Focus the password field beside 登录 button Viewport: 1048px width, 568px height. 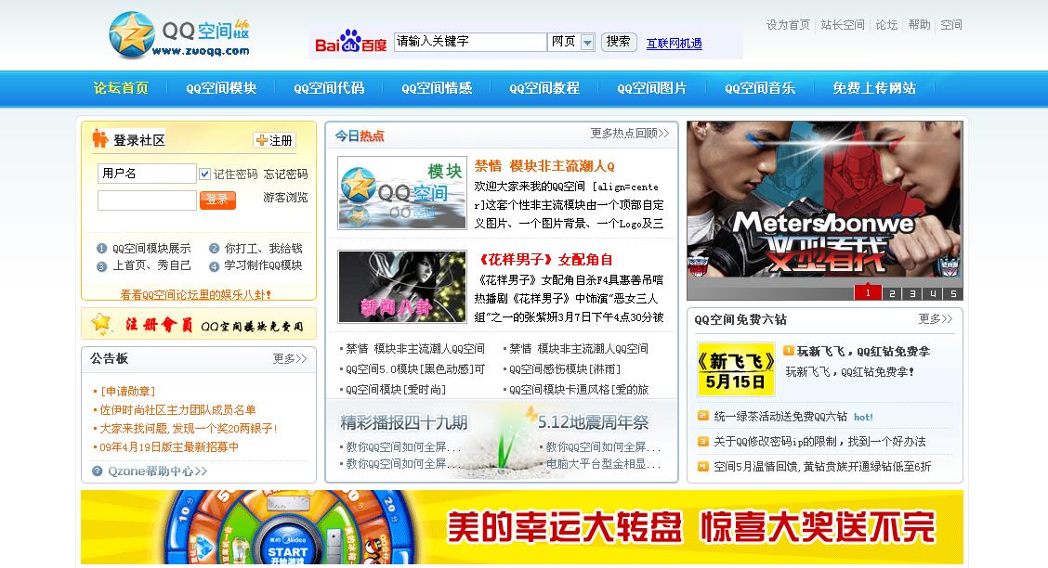pyautogui.click(x=147, y=200)
